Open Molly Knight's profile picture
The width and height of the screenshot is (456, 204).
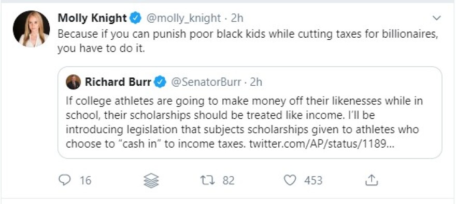[x=31, y=29]
